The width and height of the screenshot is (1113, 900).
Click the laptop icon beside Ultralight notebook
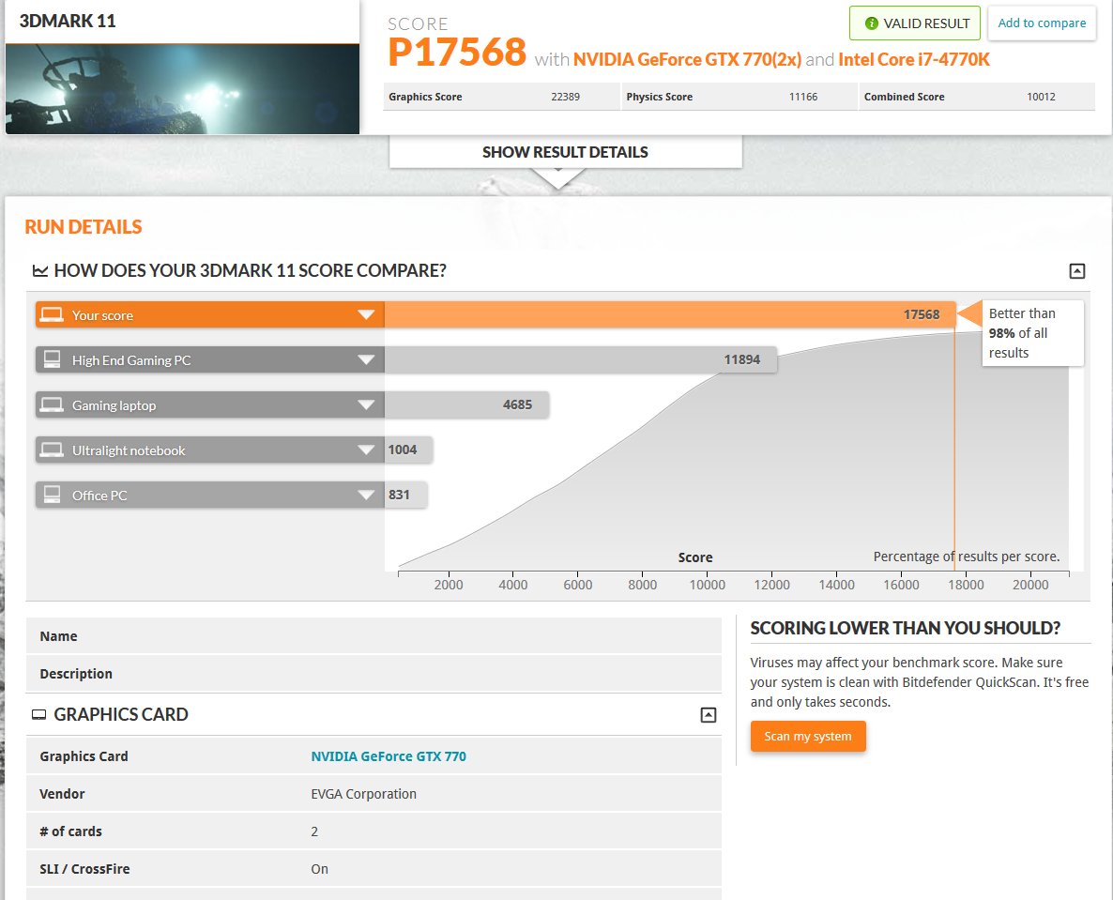[51, 450]
